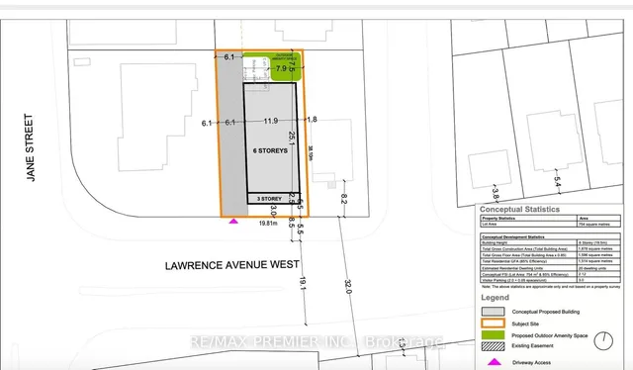
Task: Click 'Proposed Outdoor Amenity Space' legend text
Action: click(x=550, y=335)
